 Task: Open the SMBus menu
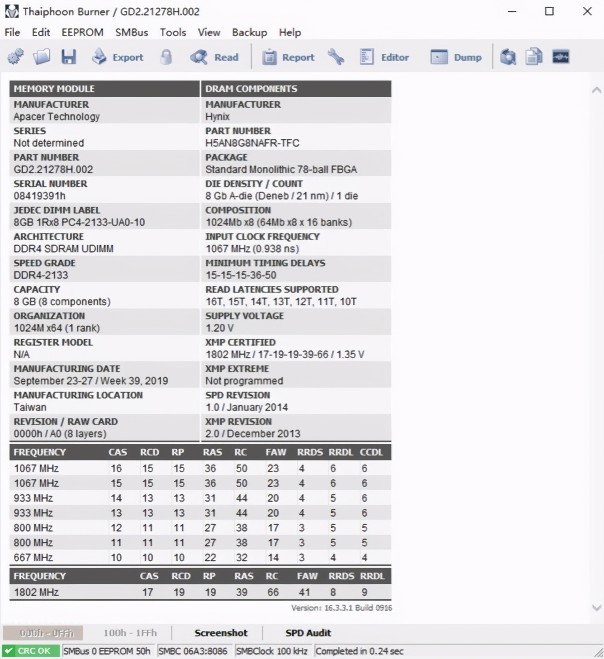pyautogui.click(x=132, y=32)
